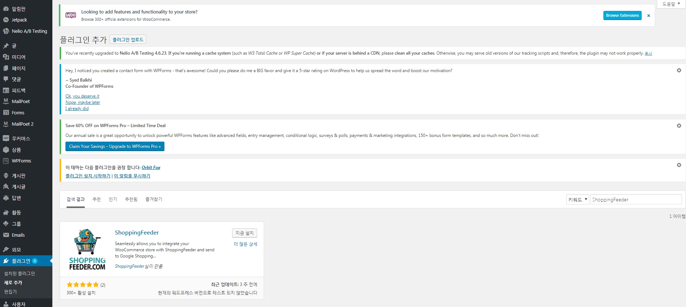Click the ShoppingFeeder plugin logo thumbnail
This screenshot has height=307, width=686.
click(87, 249)
